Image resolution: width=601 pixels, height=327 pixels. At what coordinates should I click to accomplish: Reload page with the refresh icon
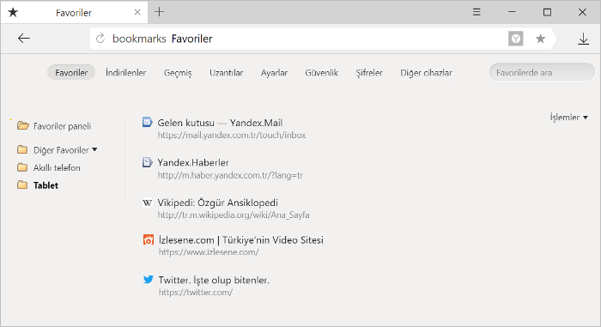tap(100, 39)
